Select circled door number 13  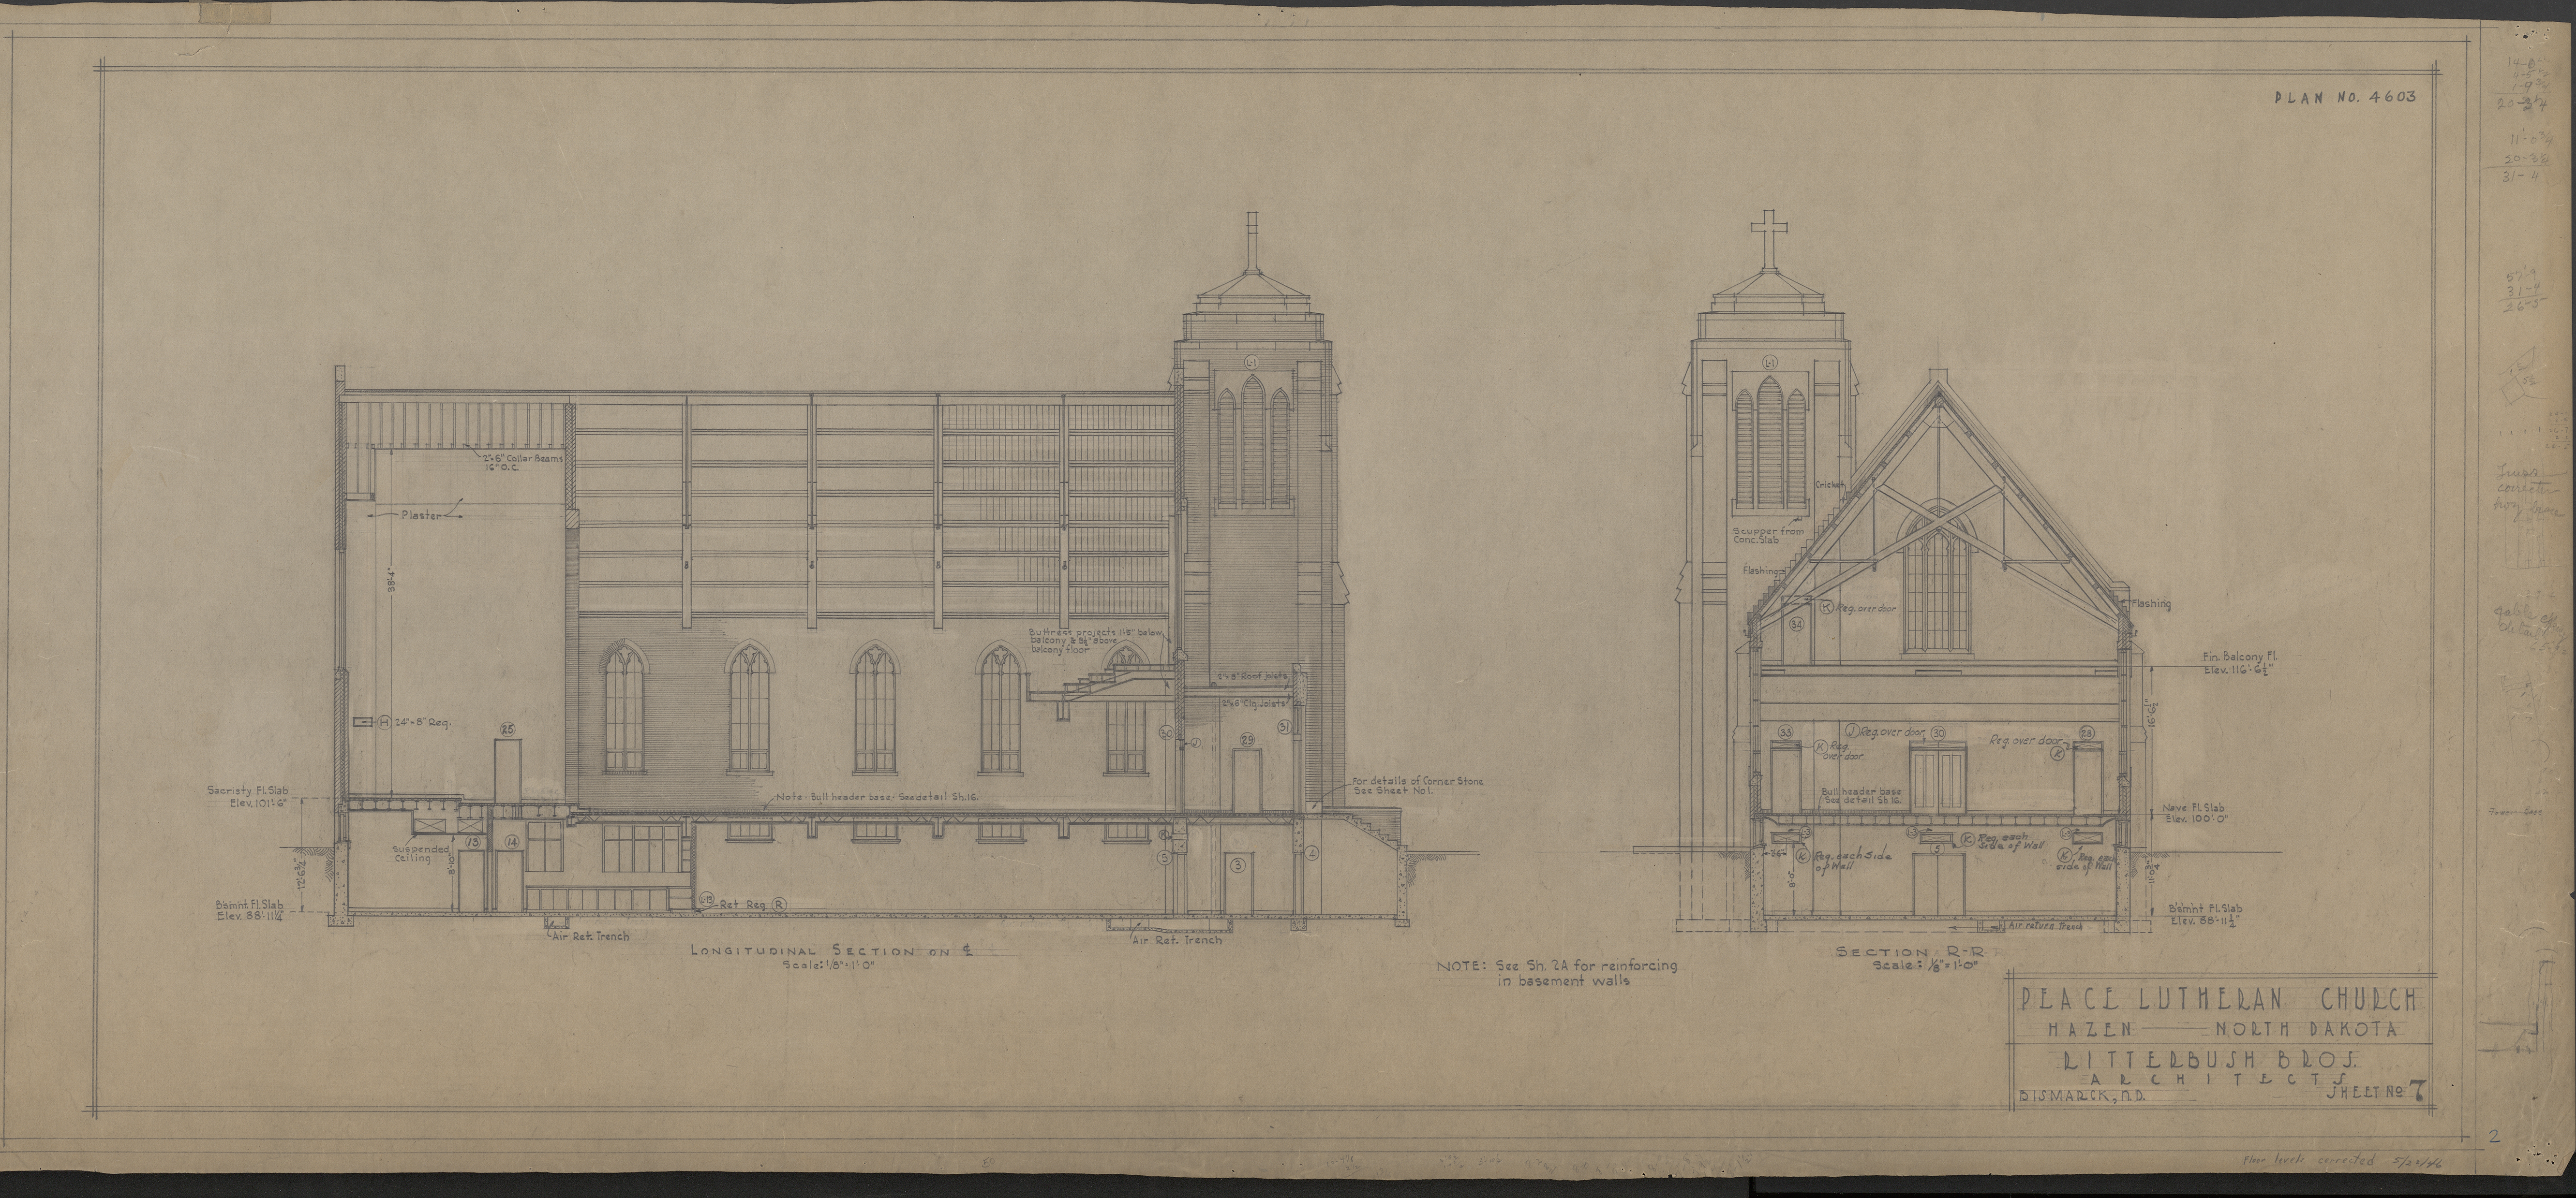[474, 843]
